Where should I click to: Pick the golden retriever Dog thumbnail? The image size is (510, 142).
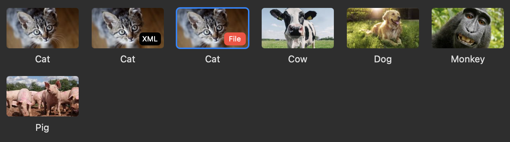383,28
